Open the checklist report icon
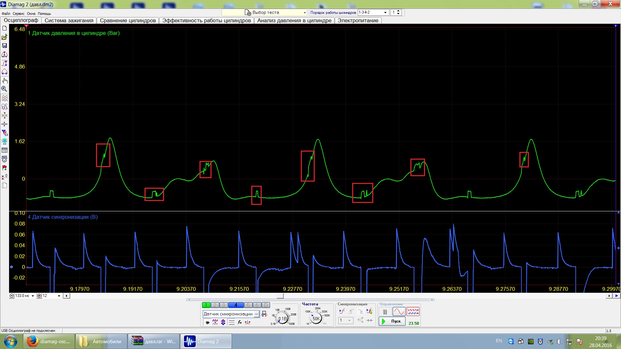 tap(5, 185)
